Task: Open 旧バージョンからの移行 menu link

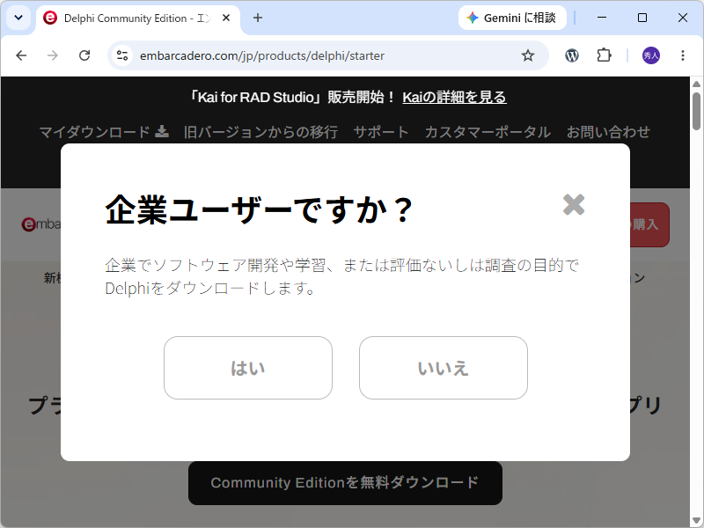Action: [x=260, y=132]
